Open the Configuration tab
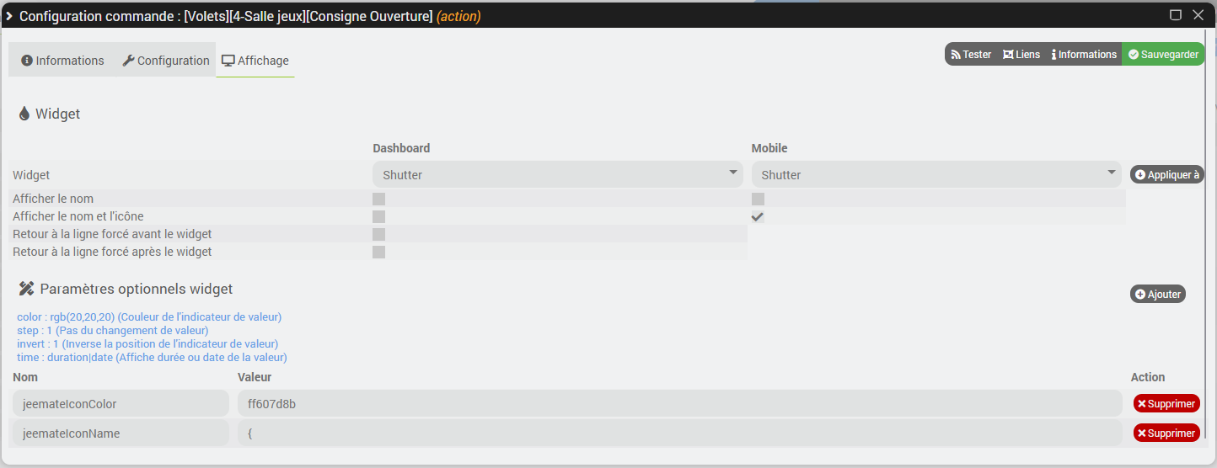The width and height of the screenshot is (1217, 468). point(166,61)
